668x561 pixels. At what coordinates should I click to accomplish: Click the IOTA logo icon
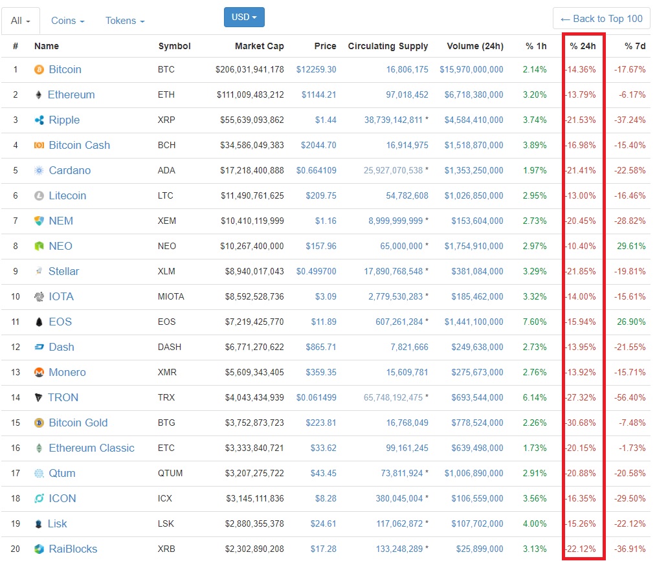(39, 296)
